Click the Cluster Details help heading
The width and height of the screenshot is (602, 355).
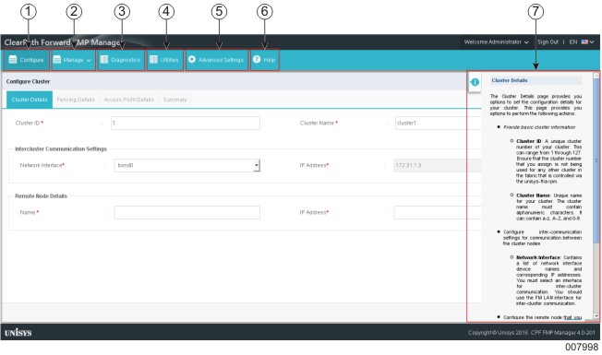510,80
